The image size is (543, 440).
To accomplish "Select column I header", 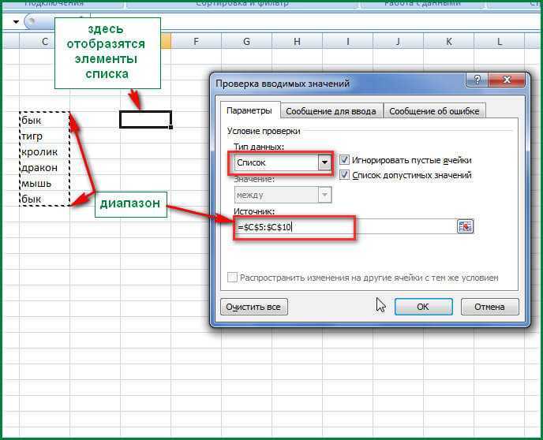I will (x=348, y=42).
